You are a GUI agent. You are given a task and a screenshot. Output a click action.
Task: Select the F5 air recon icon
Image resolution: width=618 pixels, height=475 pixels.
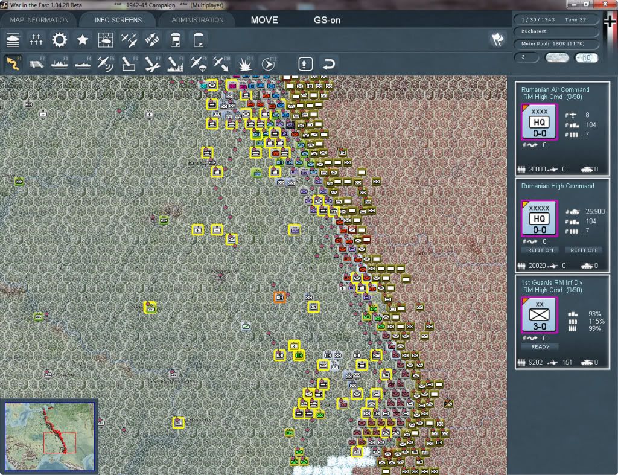[106, 63]
